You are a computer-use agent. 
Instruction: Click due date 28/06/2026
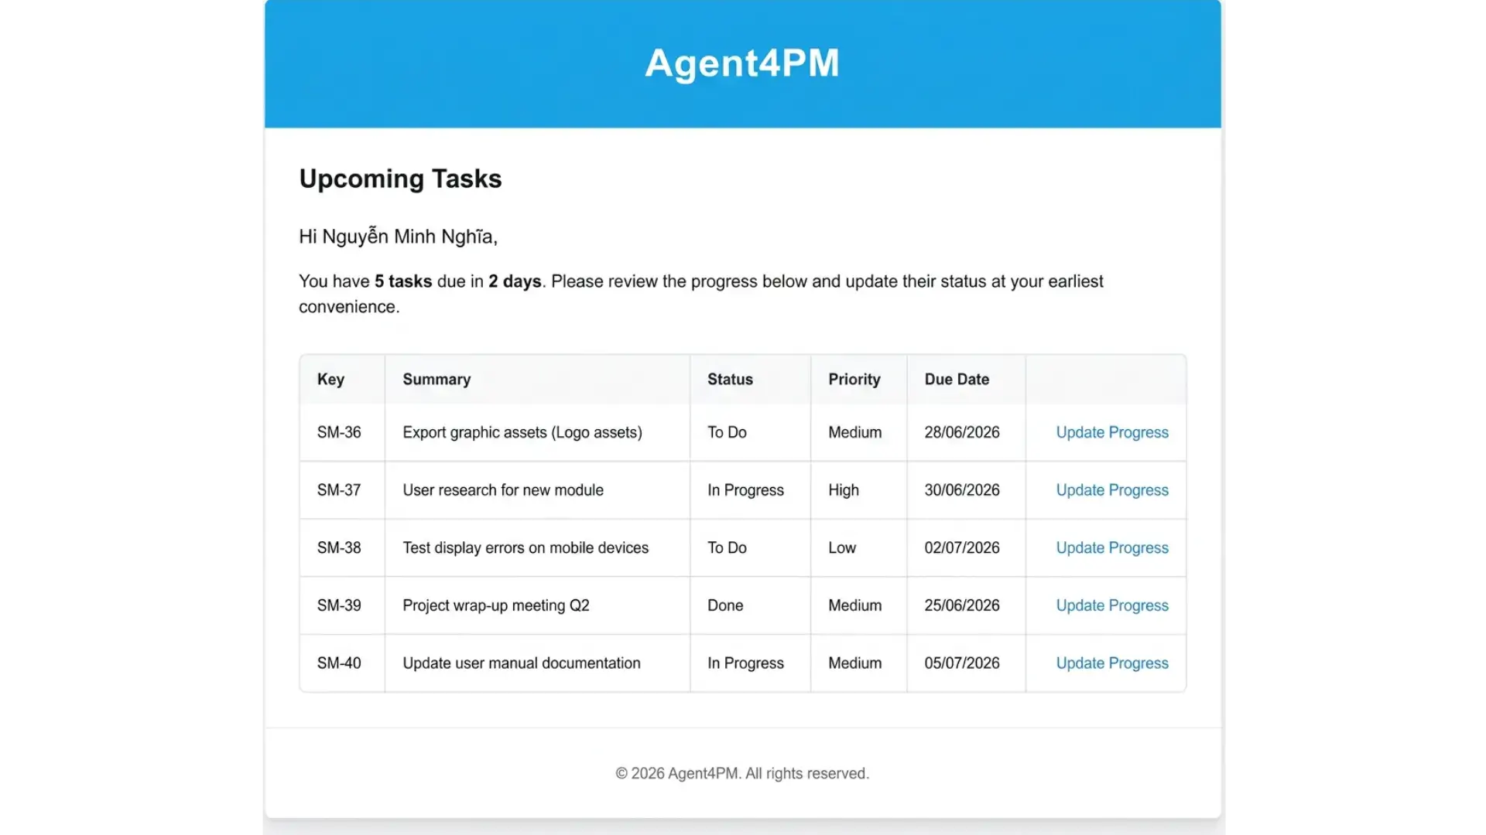point(962,432)
